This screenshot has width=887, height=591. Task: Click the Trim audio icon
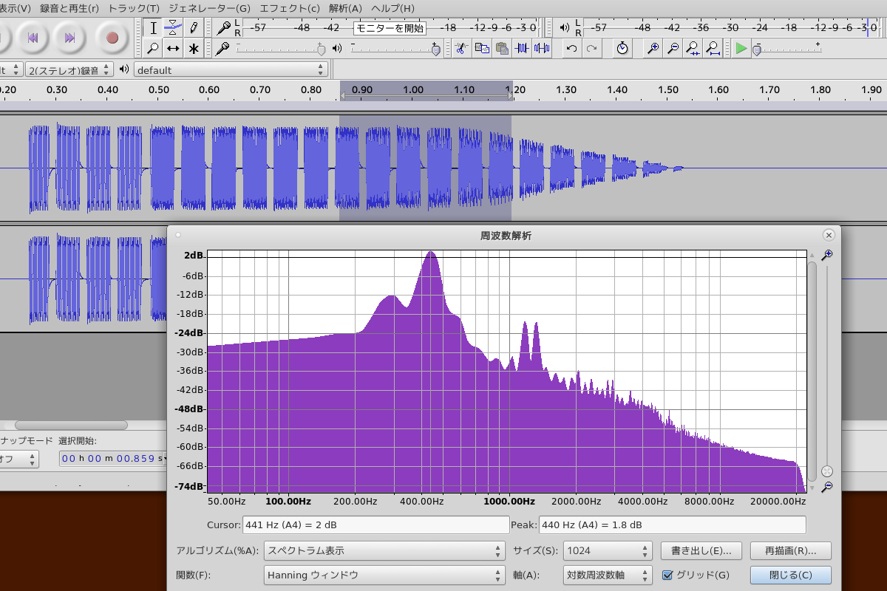pos(522,49)
